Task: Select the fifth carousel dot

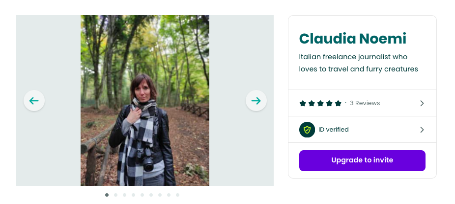Action: click(142, 195)
